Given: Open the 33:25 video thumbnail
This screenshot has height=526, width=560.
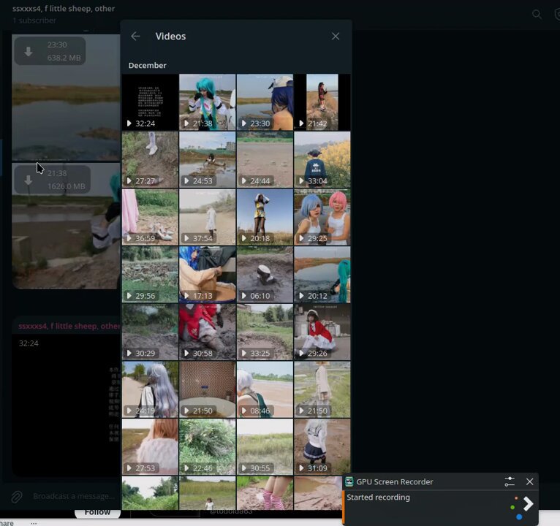Looking at the screenshot, I should (x=265, y=332).
